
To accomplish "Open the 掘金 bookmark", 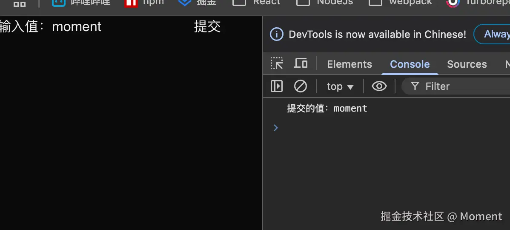I will pos(198,3).
